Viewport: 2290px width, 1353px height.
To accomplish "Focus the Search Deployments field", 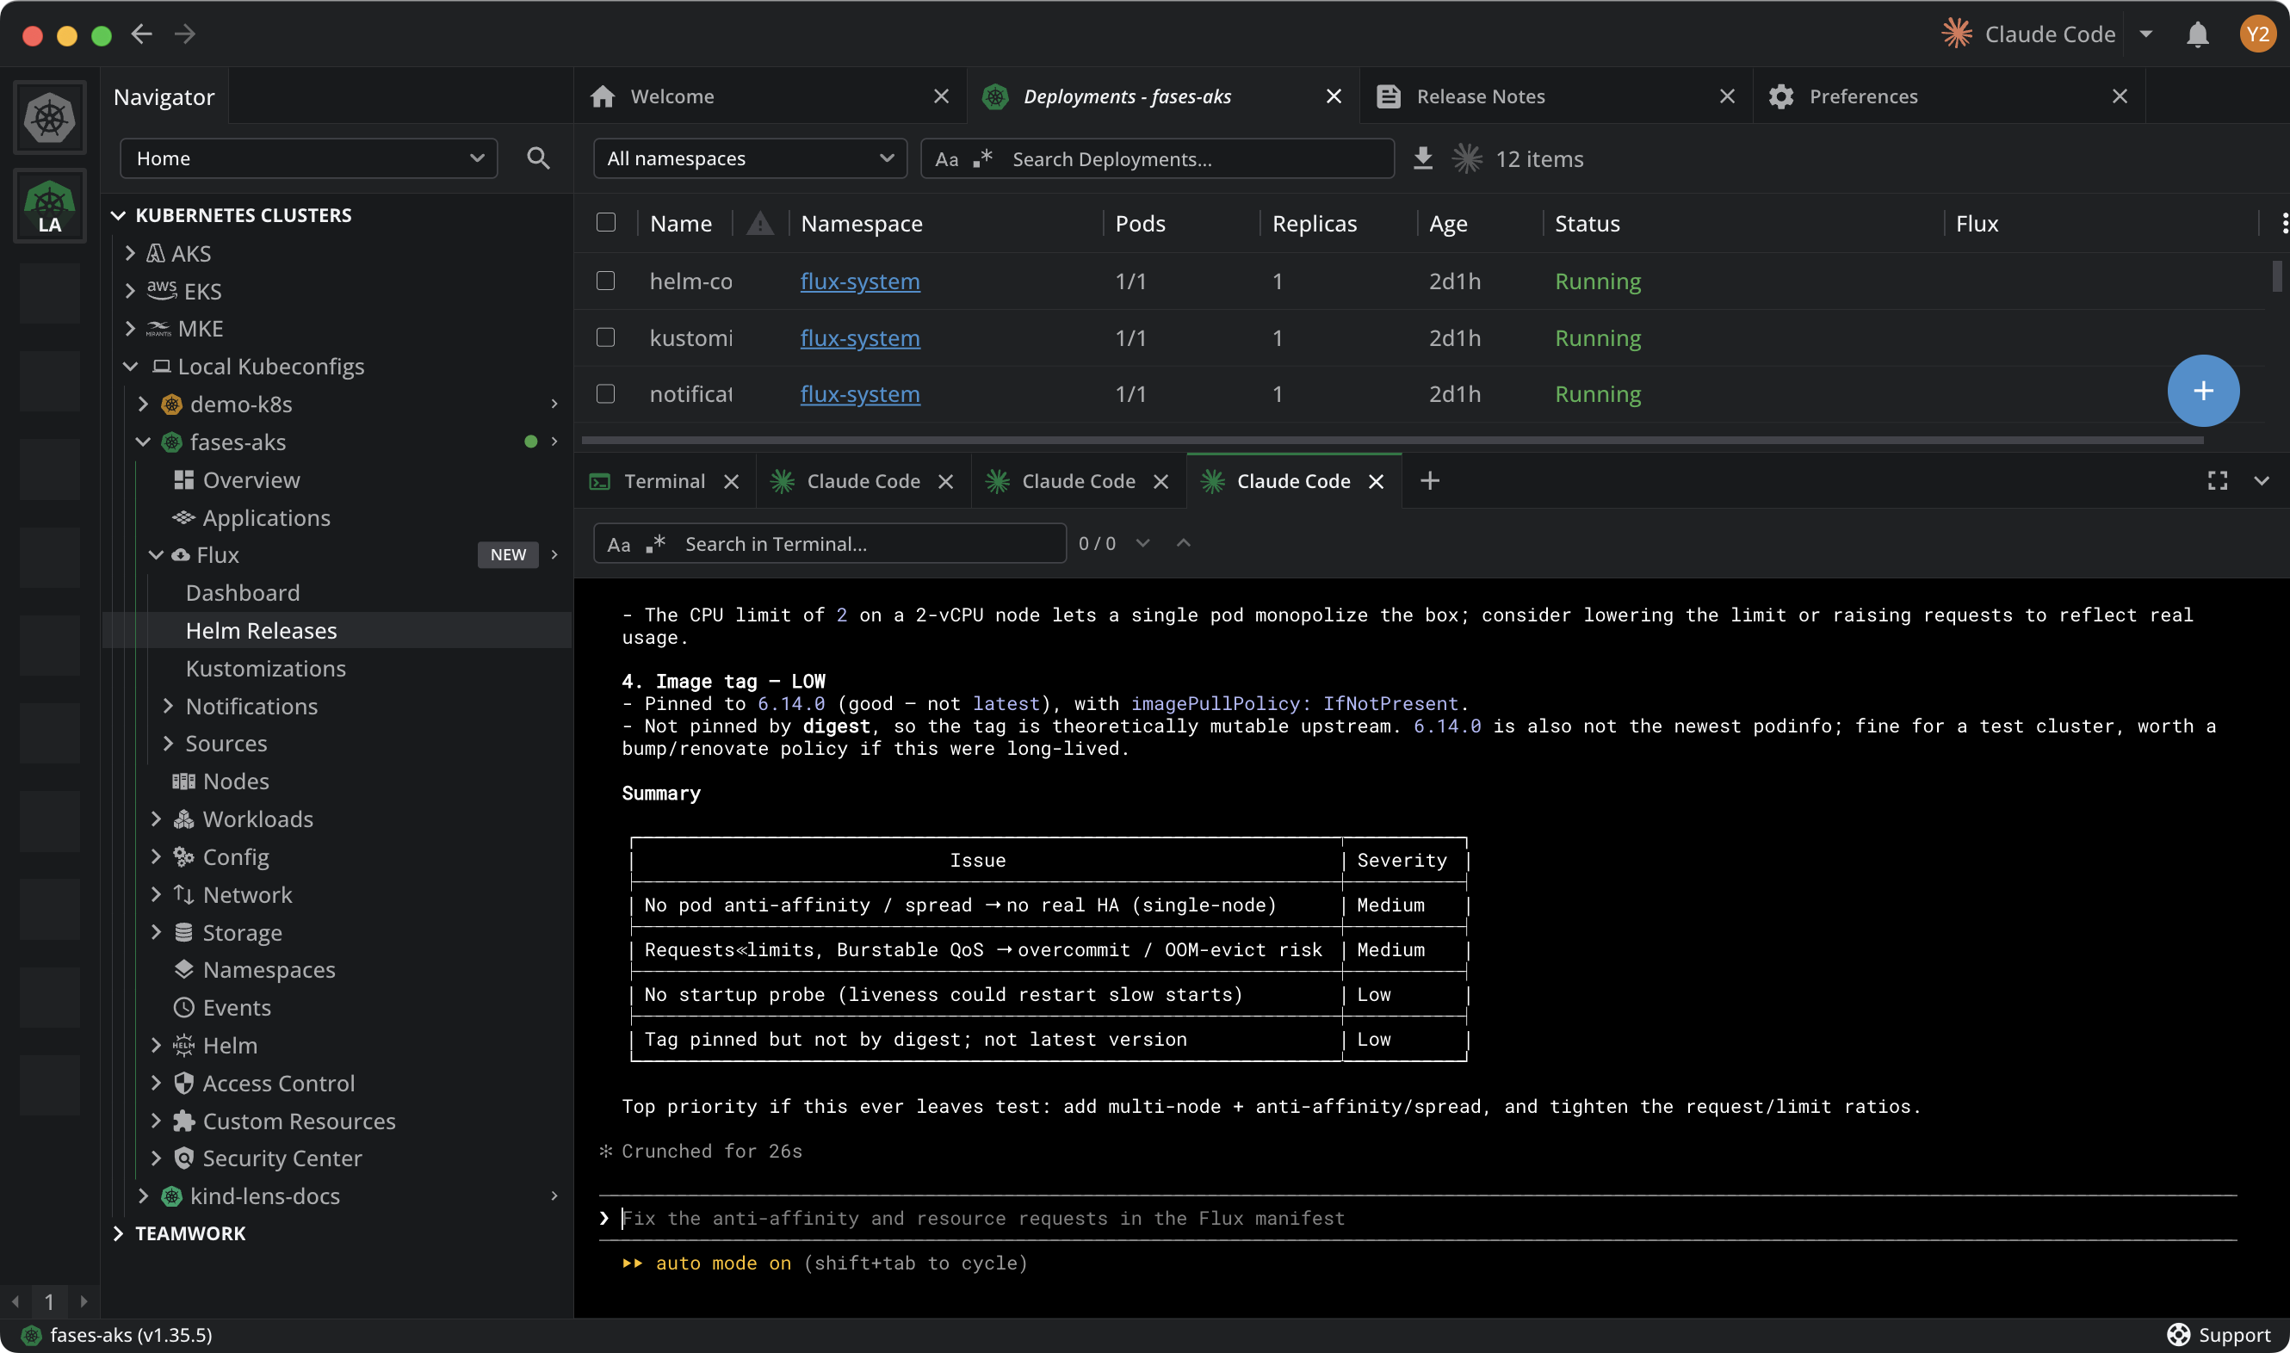I will coord(1157,158).
